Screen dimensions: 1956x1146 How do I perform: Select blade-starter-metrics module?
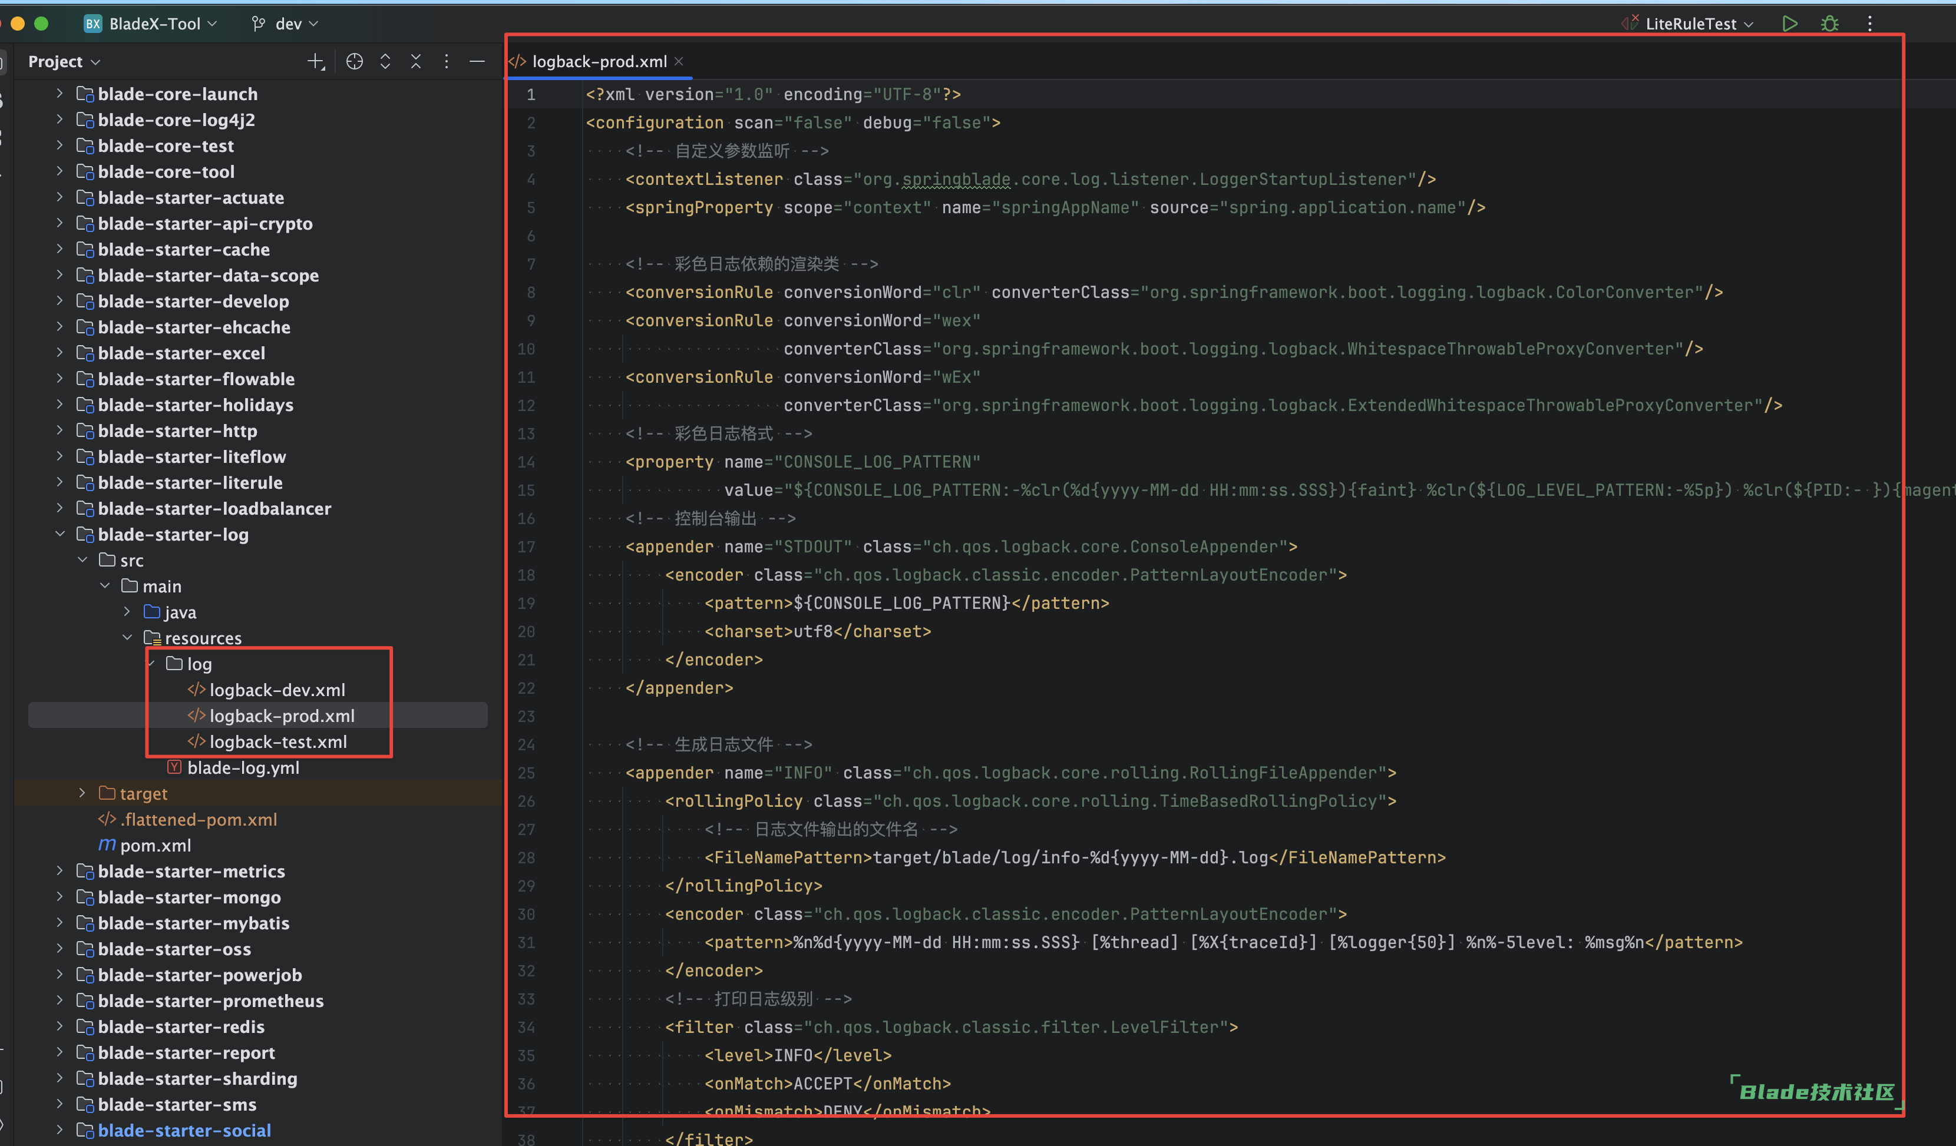[191, 872]
